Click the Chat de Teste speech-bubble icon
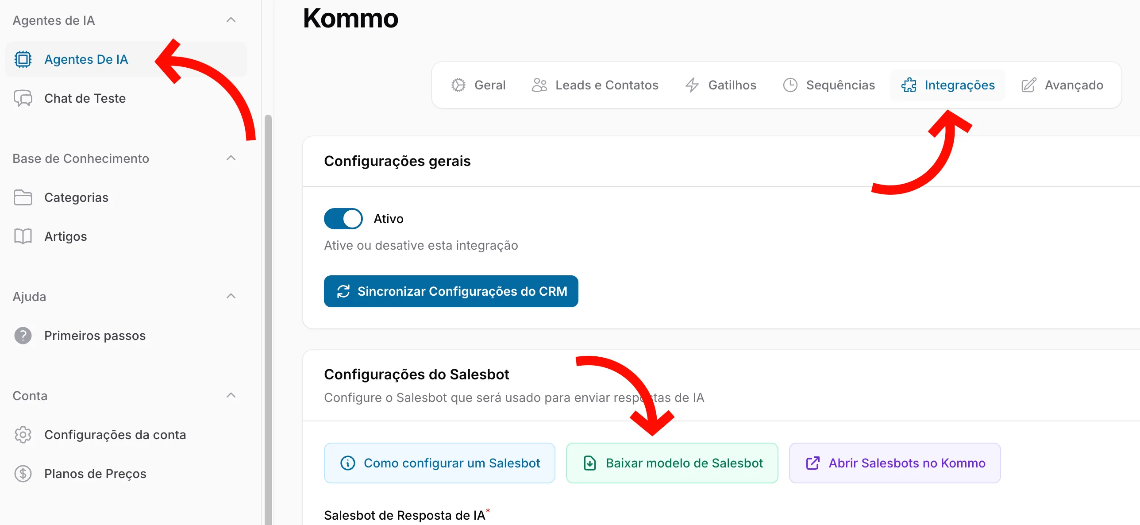This screenshot has width=1140, height=525. click(x=23, y=98)
